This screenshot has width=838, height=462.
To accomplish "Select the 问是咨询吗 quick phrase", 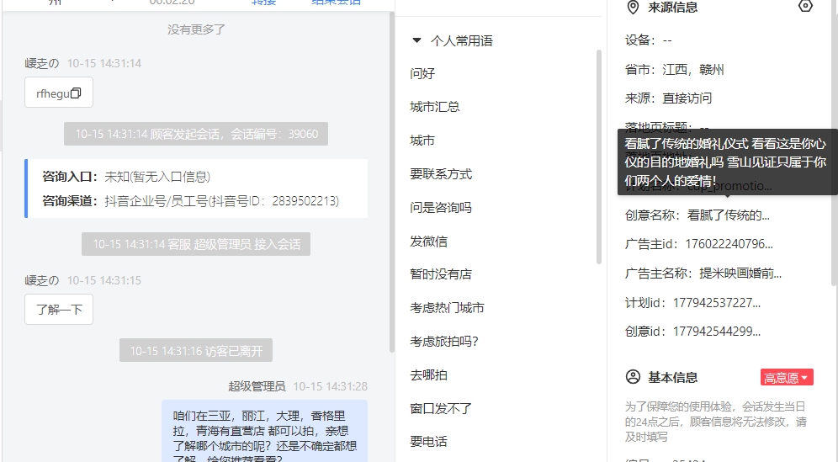I will click(x=441, y=208).
